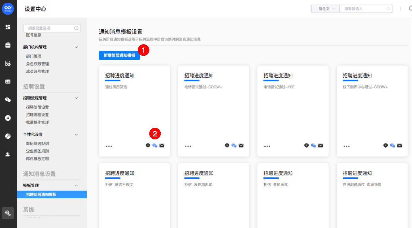The height and width of the screenshot is (228, 412).
Task: Open the people icon in dark sidebar
Action: [x=8, y=154]
